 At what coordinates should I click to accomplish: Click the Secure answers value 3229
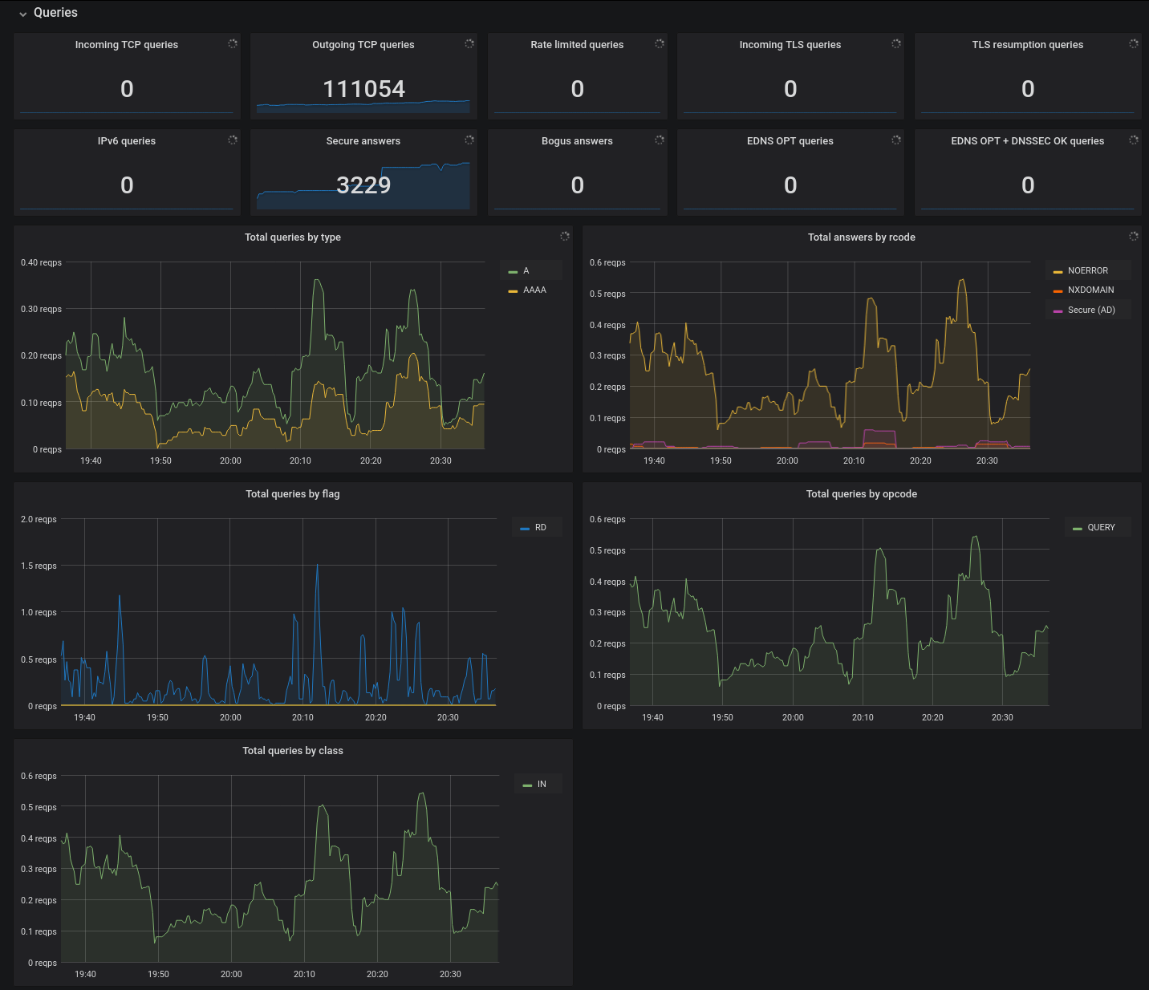point(363,185)
